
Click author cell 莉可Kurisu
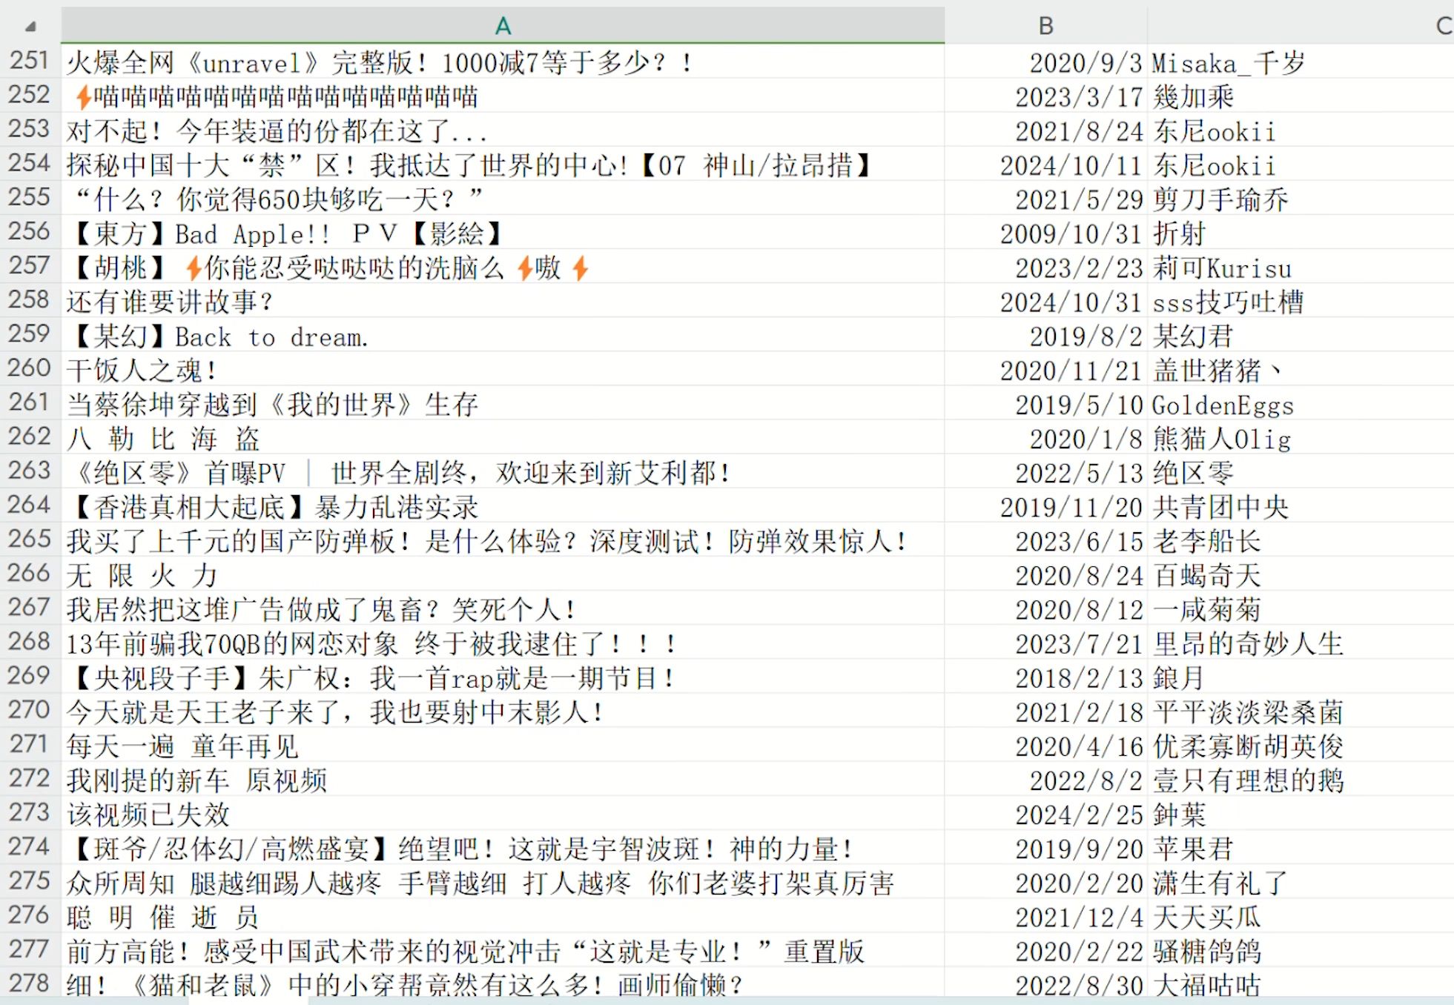(1301, 267)
